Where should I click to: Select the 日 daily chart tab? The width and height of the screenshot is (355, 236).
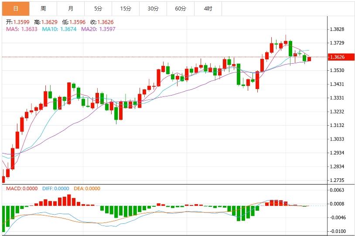tap(16, 9)
